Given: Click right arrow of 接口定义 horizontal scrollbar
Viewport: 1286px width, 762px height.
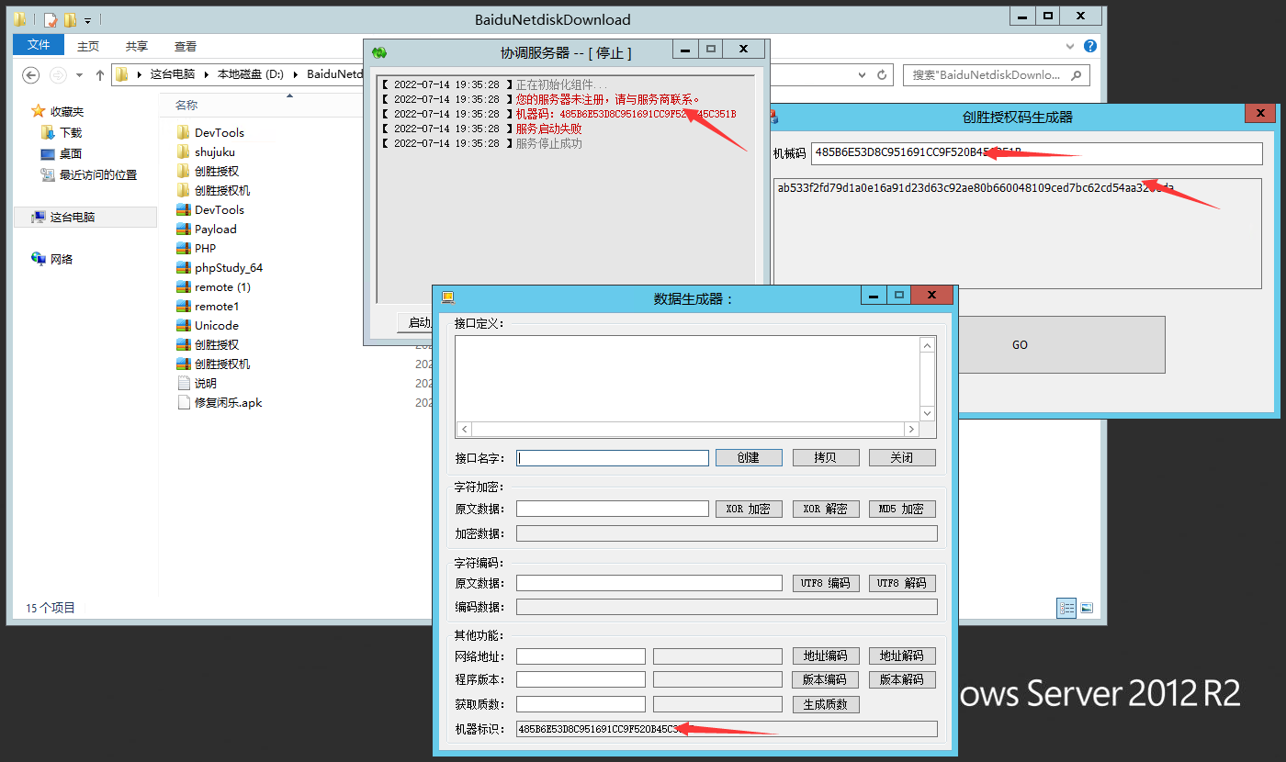Looking at the screenshot, I should pyautogui.click(x=911, y=430).
